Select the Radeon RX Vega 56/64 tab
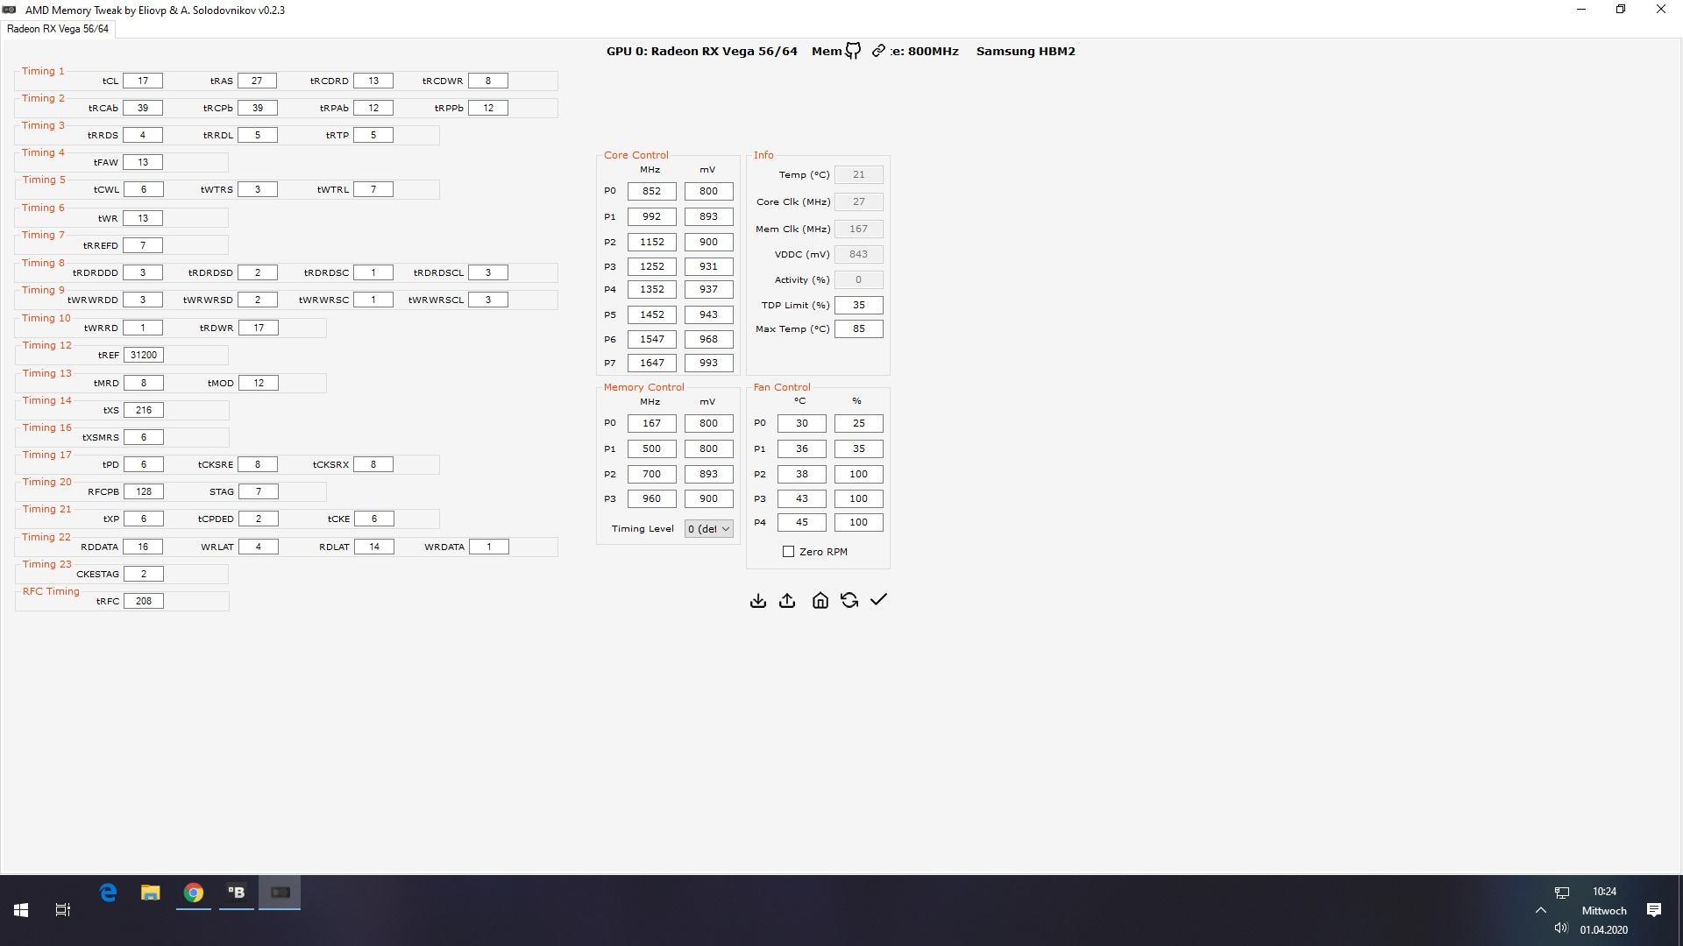The image size is (1683, 946). (58, 29)
